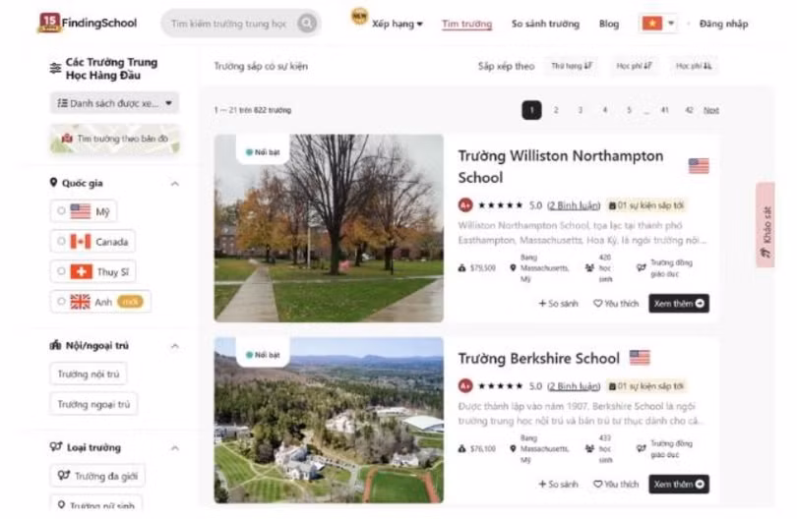Click Williston's location pin icon
This screenshot has width=797, height=519.
tap(513, 267)
